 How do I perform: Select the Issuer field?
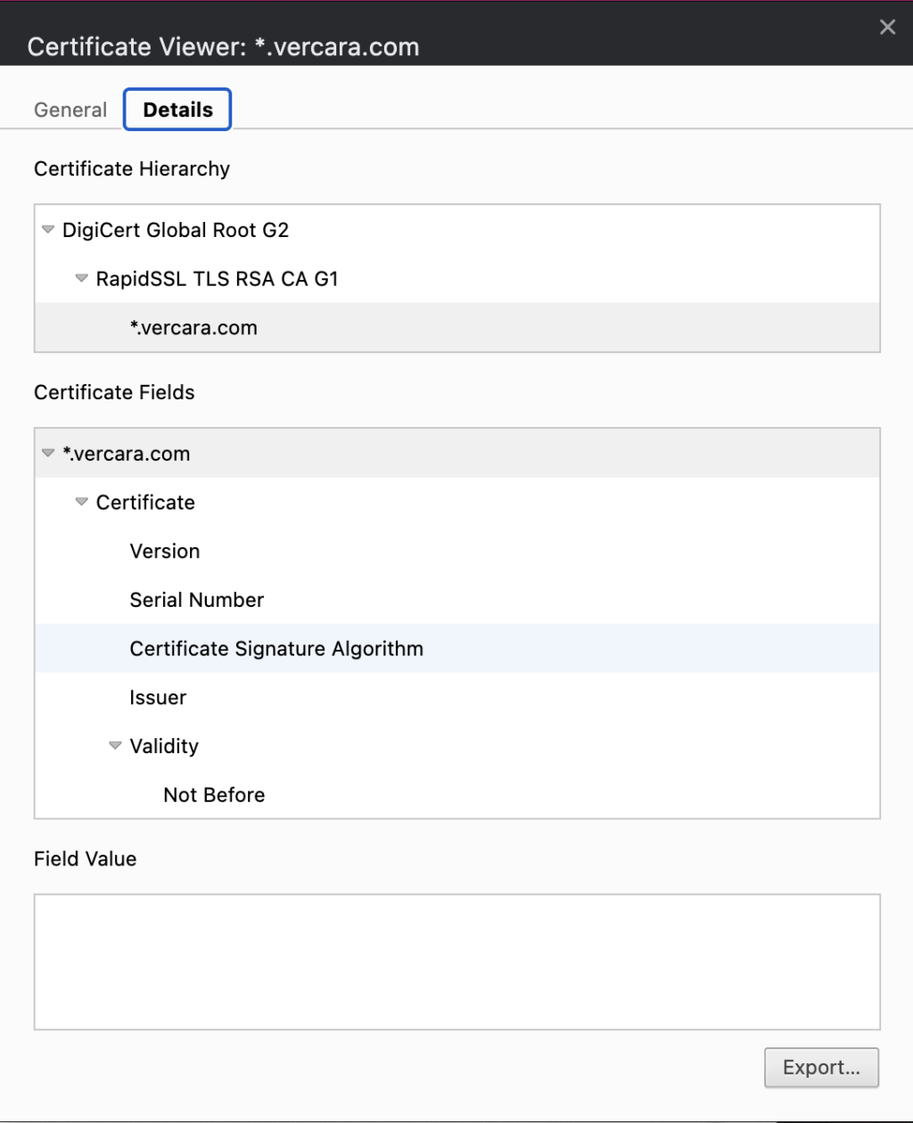(158, 697)
